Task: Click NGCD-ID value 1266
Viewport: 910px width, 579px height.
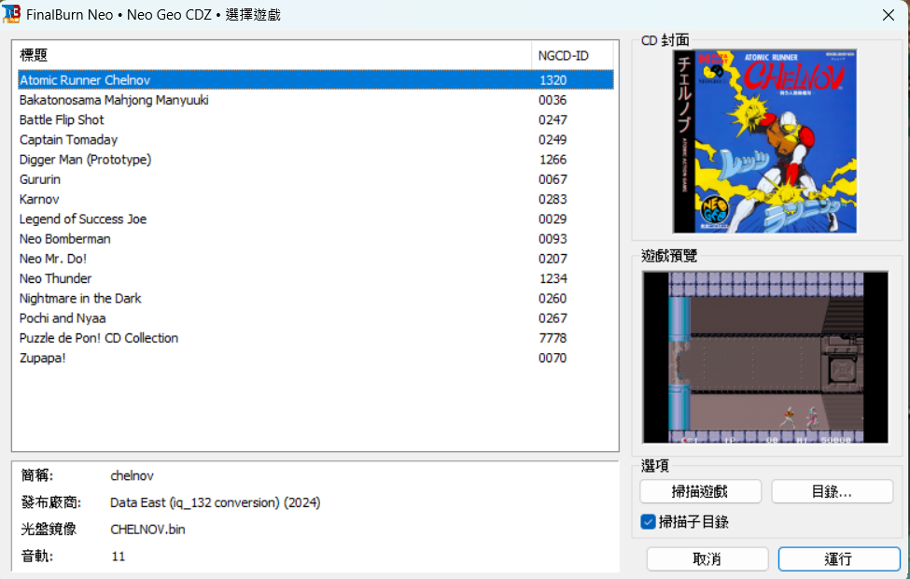Action: point(553,159)
